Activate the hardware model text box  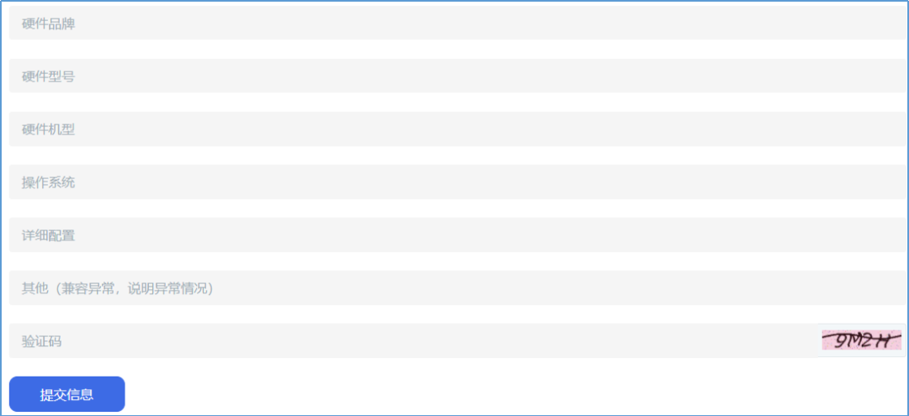pos(454,76)
